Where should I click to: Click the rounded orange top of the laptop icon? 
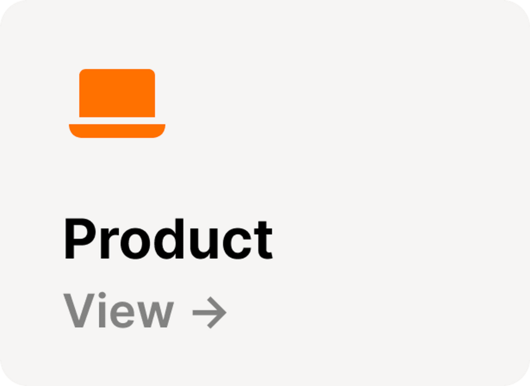click(x=117, y=73)
